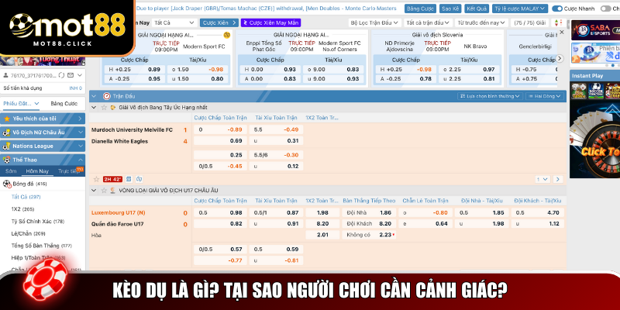This screenshot has height=310, width=620.
Task: Click the red-green odds sort arrows icon
Action: (558, 23)
